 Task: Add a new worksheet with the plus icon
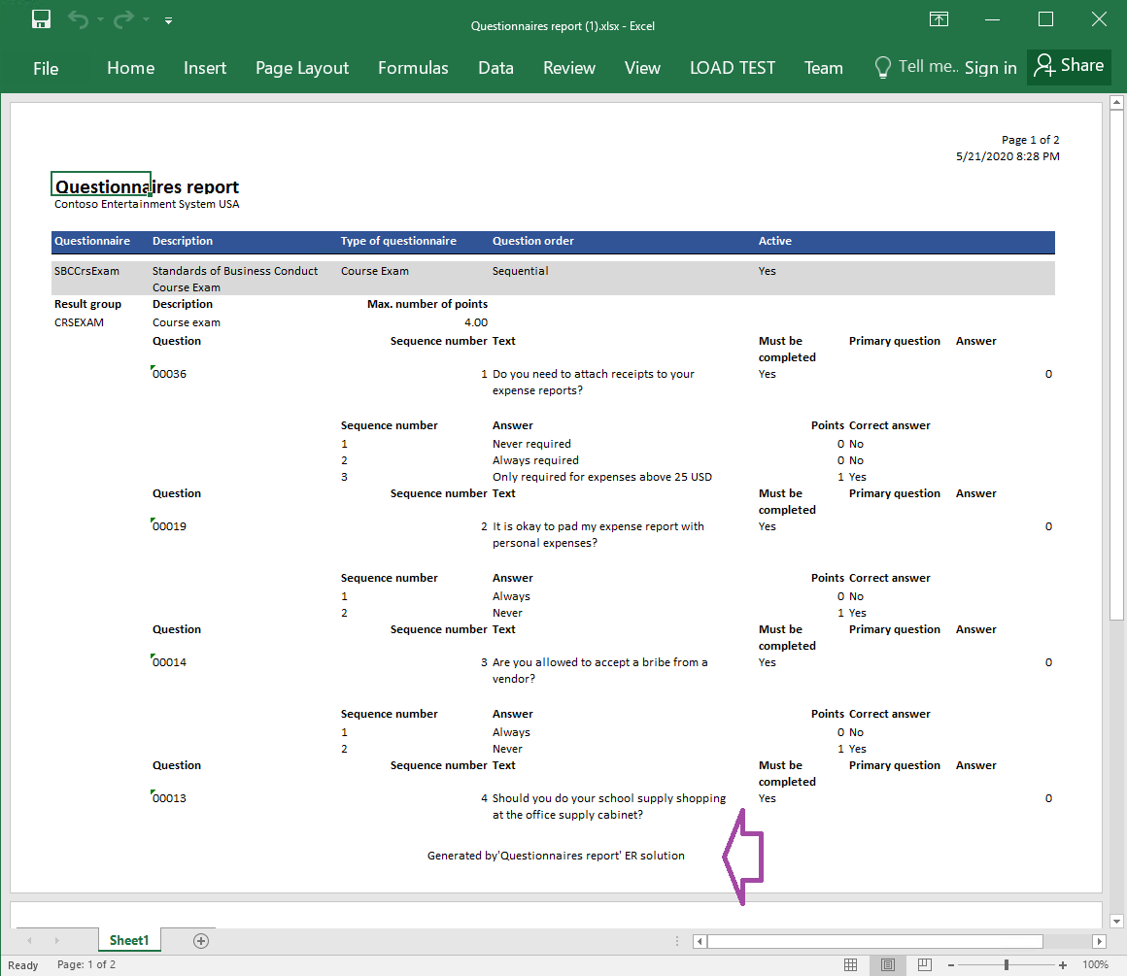tap(200, 940)
